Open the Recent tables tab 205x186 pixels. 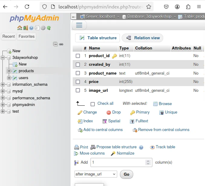click(x=8, y=36)
